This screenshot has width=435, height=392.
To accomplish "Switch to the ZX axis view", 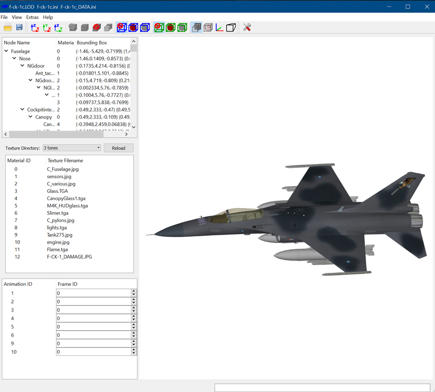I will click(35, 28).
